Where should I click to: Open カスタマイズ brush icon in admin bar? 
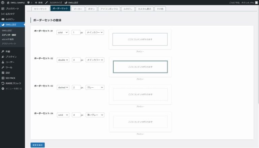point(47,2)
